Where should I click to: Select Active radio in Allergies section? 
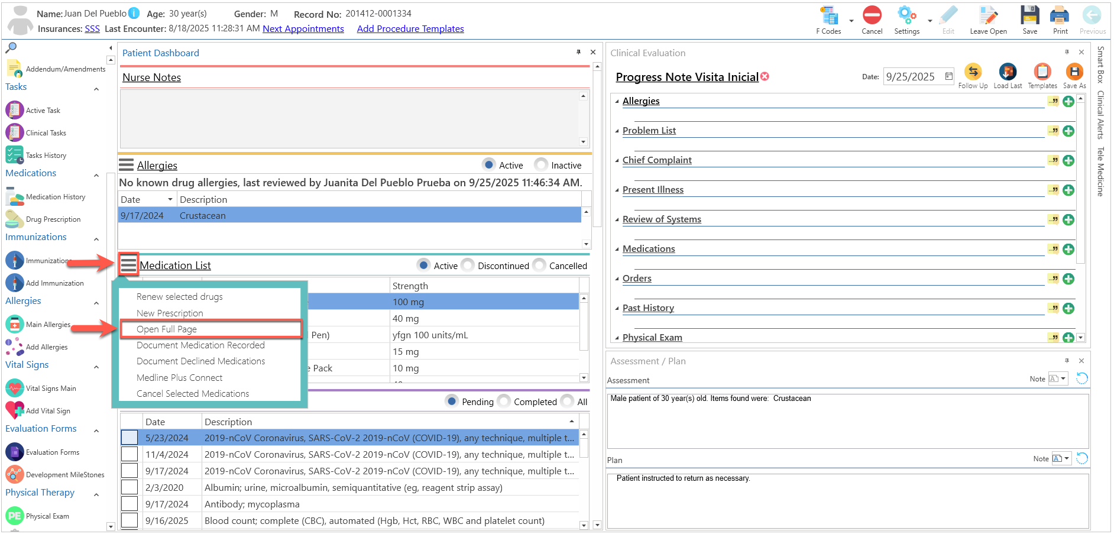point(488,164)
